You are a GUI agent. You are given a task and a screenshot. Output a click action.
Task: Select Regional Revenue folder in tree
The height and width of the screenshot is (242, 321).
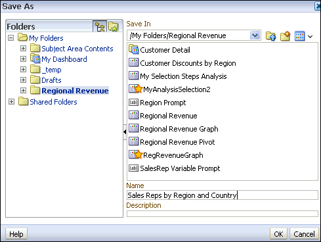pyautogui.click(x=75, y=91)
